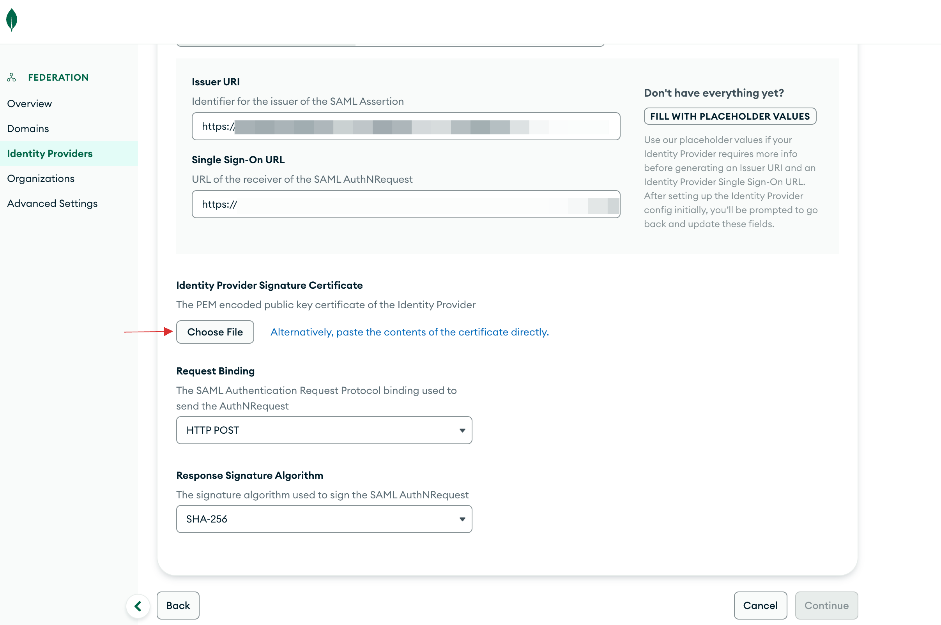Screen dimensions: 941x625
Task: Navigate to Overview section
Action: [29, 103]
